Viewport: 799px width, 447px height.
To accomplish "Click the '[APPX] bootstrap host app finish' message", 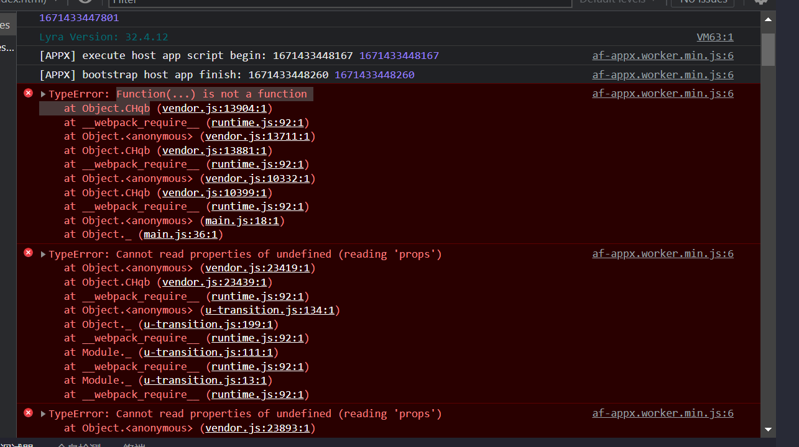I will [x=183, y=75].
